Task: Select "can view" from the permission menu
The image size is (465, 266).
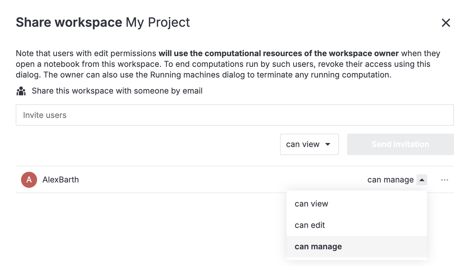Action: pos(311,204)
